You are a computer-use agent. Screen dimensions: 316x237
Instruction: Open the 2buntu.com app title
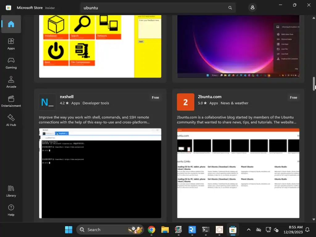[x=210, y=97]
